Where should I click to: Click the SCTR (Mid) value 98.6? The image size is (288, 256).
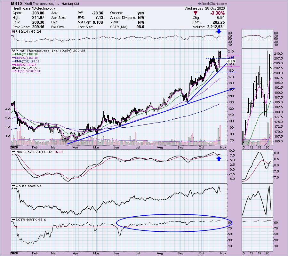pyautogui.click(x=140, y=27)
